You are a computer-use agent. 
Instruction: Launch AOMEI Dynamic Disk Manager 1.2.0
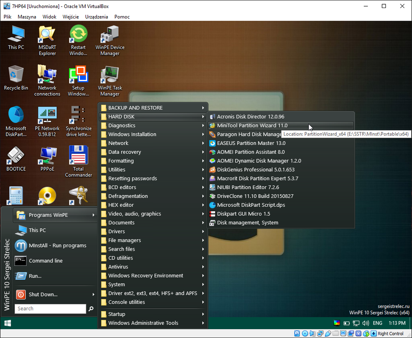coord(280,161)
